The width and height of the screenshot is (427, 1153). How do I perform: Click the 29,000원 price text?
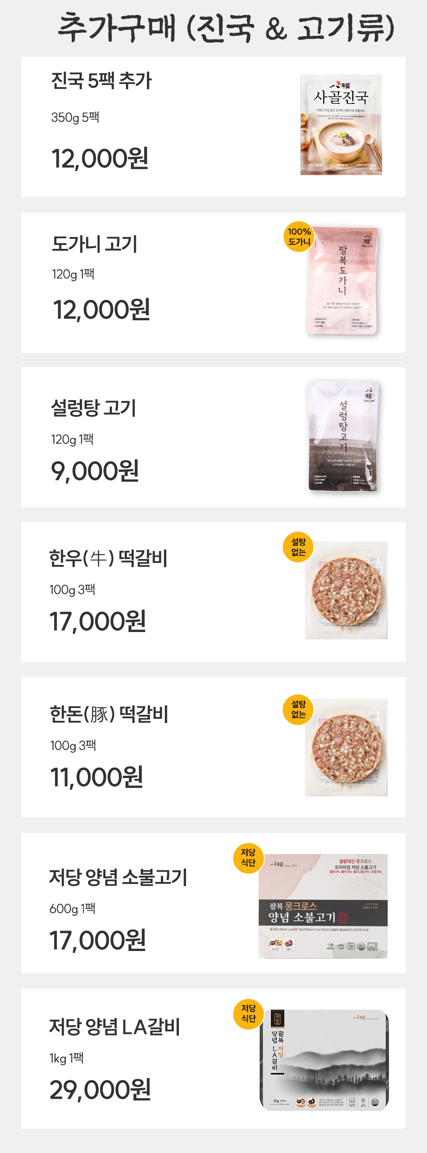(100, 1089)
